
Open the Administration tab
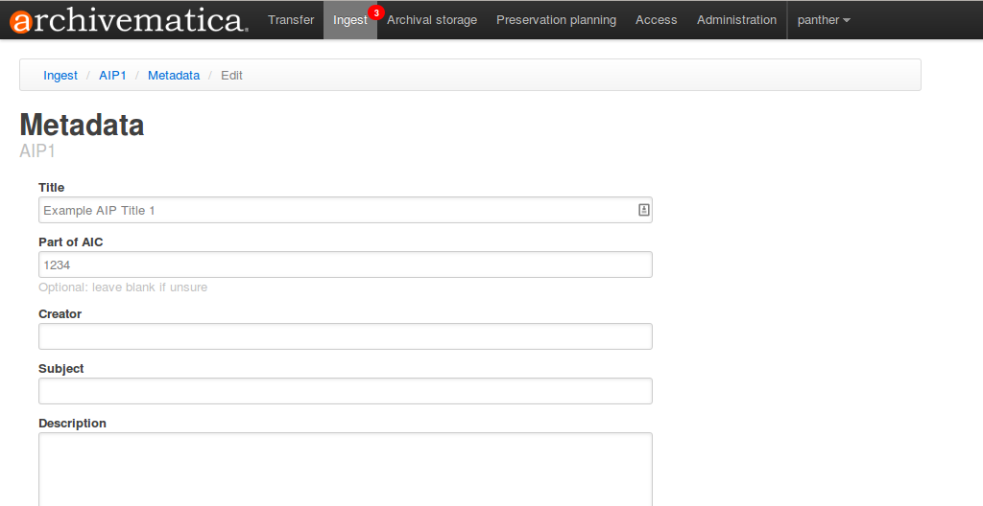(x=736, y=20)
